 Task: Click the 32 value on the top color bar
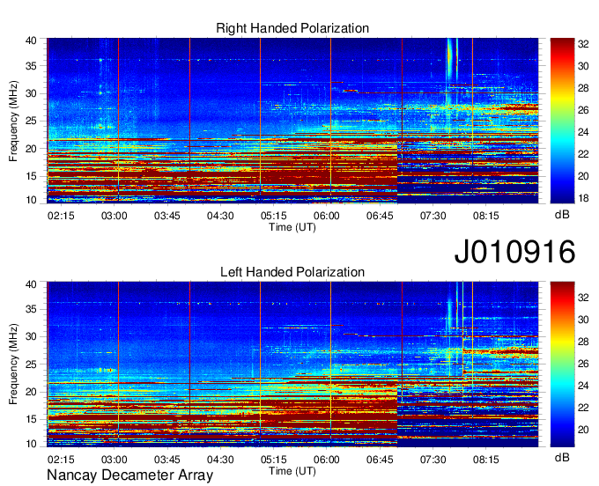pos(583,44)
